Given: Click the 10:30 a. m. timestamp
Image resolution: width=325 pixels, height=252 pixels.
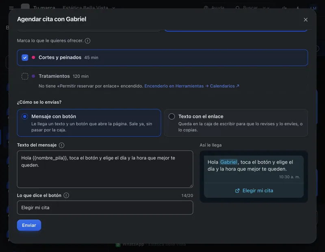Looking at the screenshot, I should click(x=289, y=177).
